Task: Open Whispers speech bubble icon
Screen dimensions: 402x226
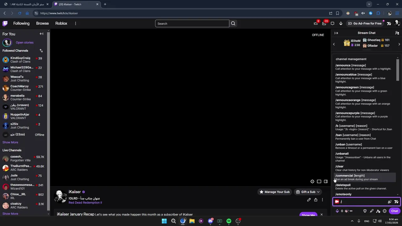Action: (333, 24)
